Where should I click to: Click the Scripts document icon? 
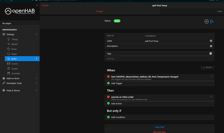point(8,68)
